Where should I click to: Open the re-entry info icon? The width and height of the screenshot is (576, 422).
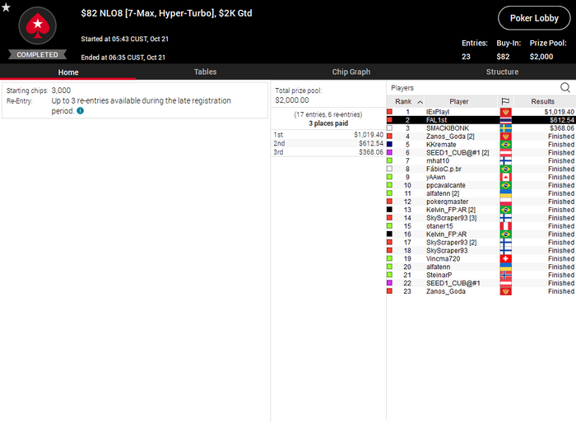coord(80,110)
